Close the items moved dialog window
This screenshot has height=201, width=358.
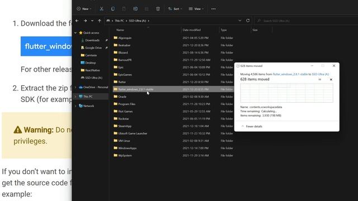(334, 66)
